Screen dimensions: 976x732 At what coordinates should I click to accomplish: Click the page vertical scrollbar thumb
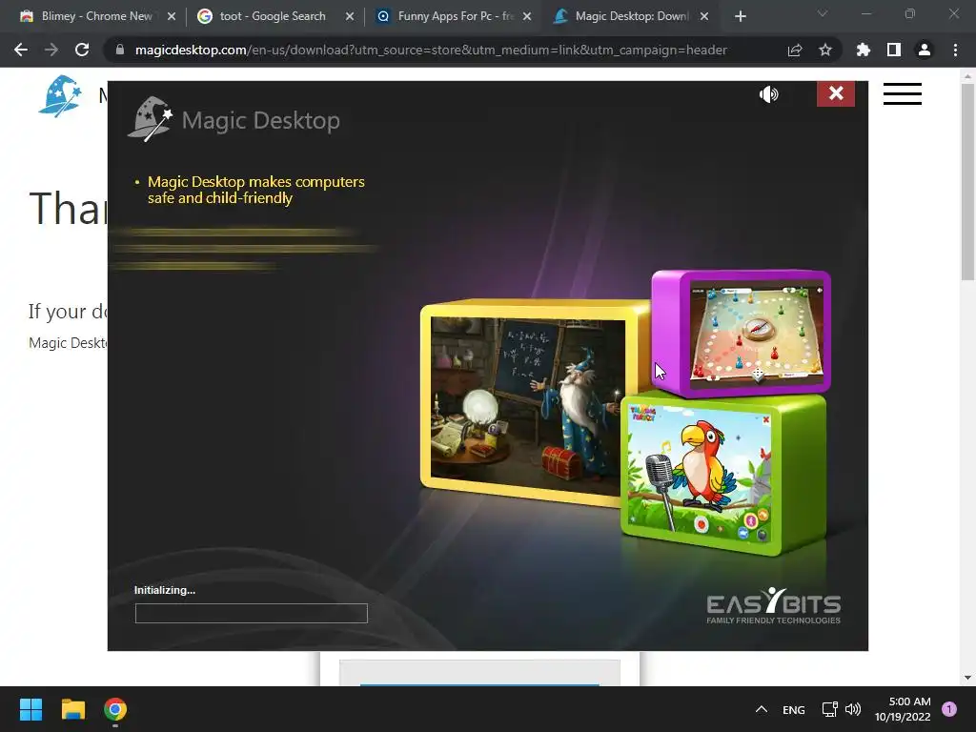(967, 182)
